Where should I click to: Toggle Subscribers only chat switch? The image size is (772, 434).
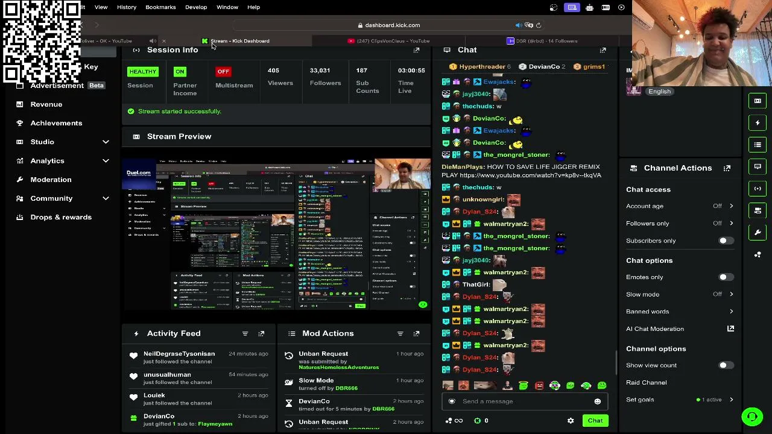point(726,241)
